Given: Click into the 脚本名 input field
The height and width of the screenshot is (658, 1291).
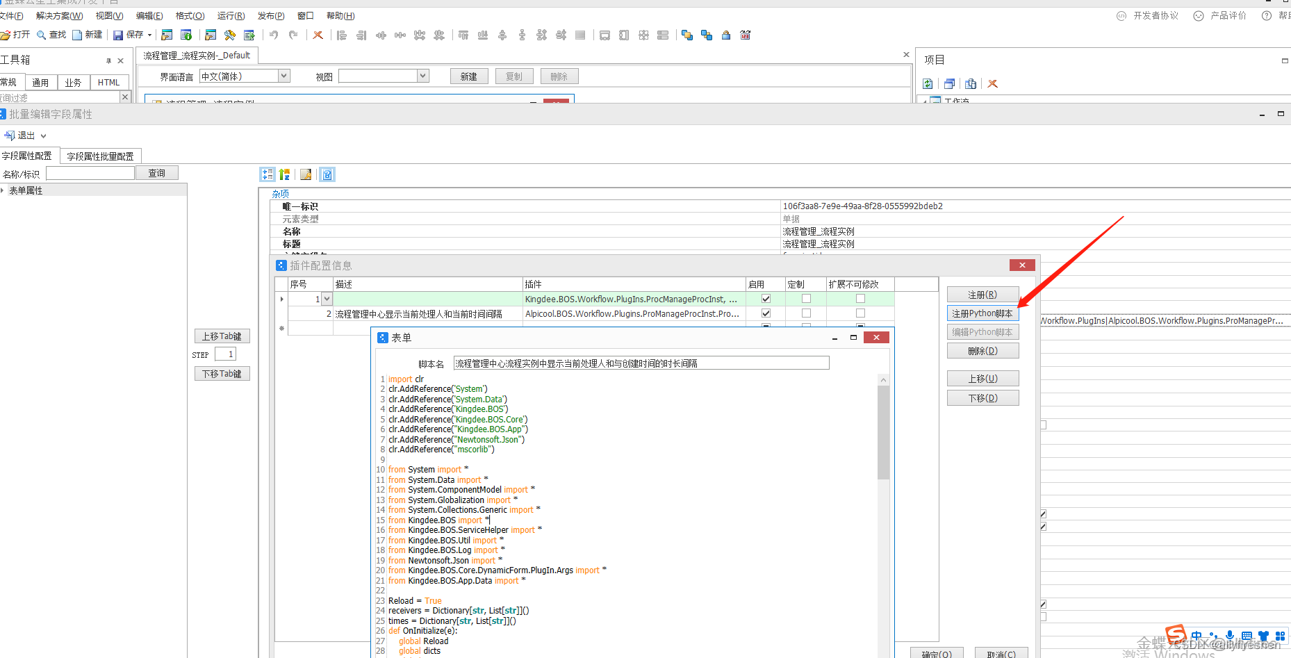Looking at the screenshot, I should (641, 363).
